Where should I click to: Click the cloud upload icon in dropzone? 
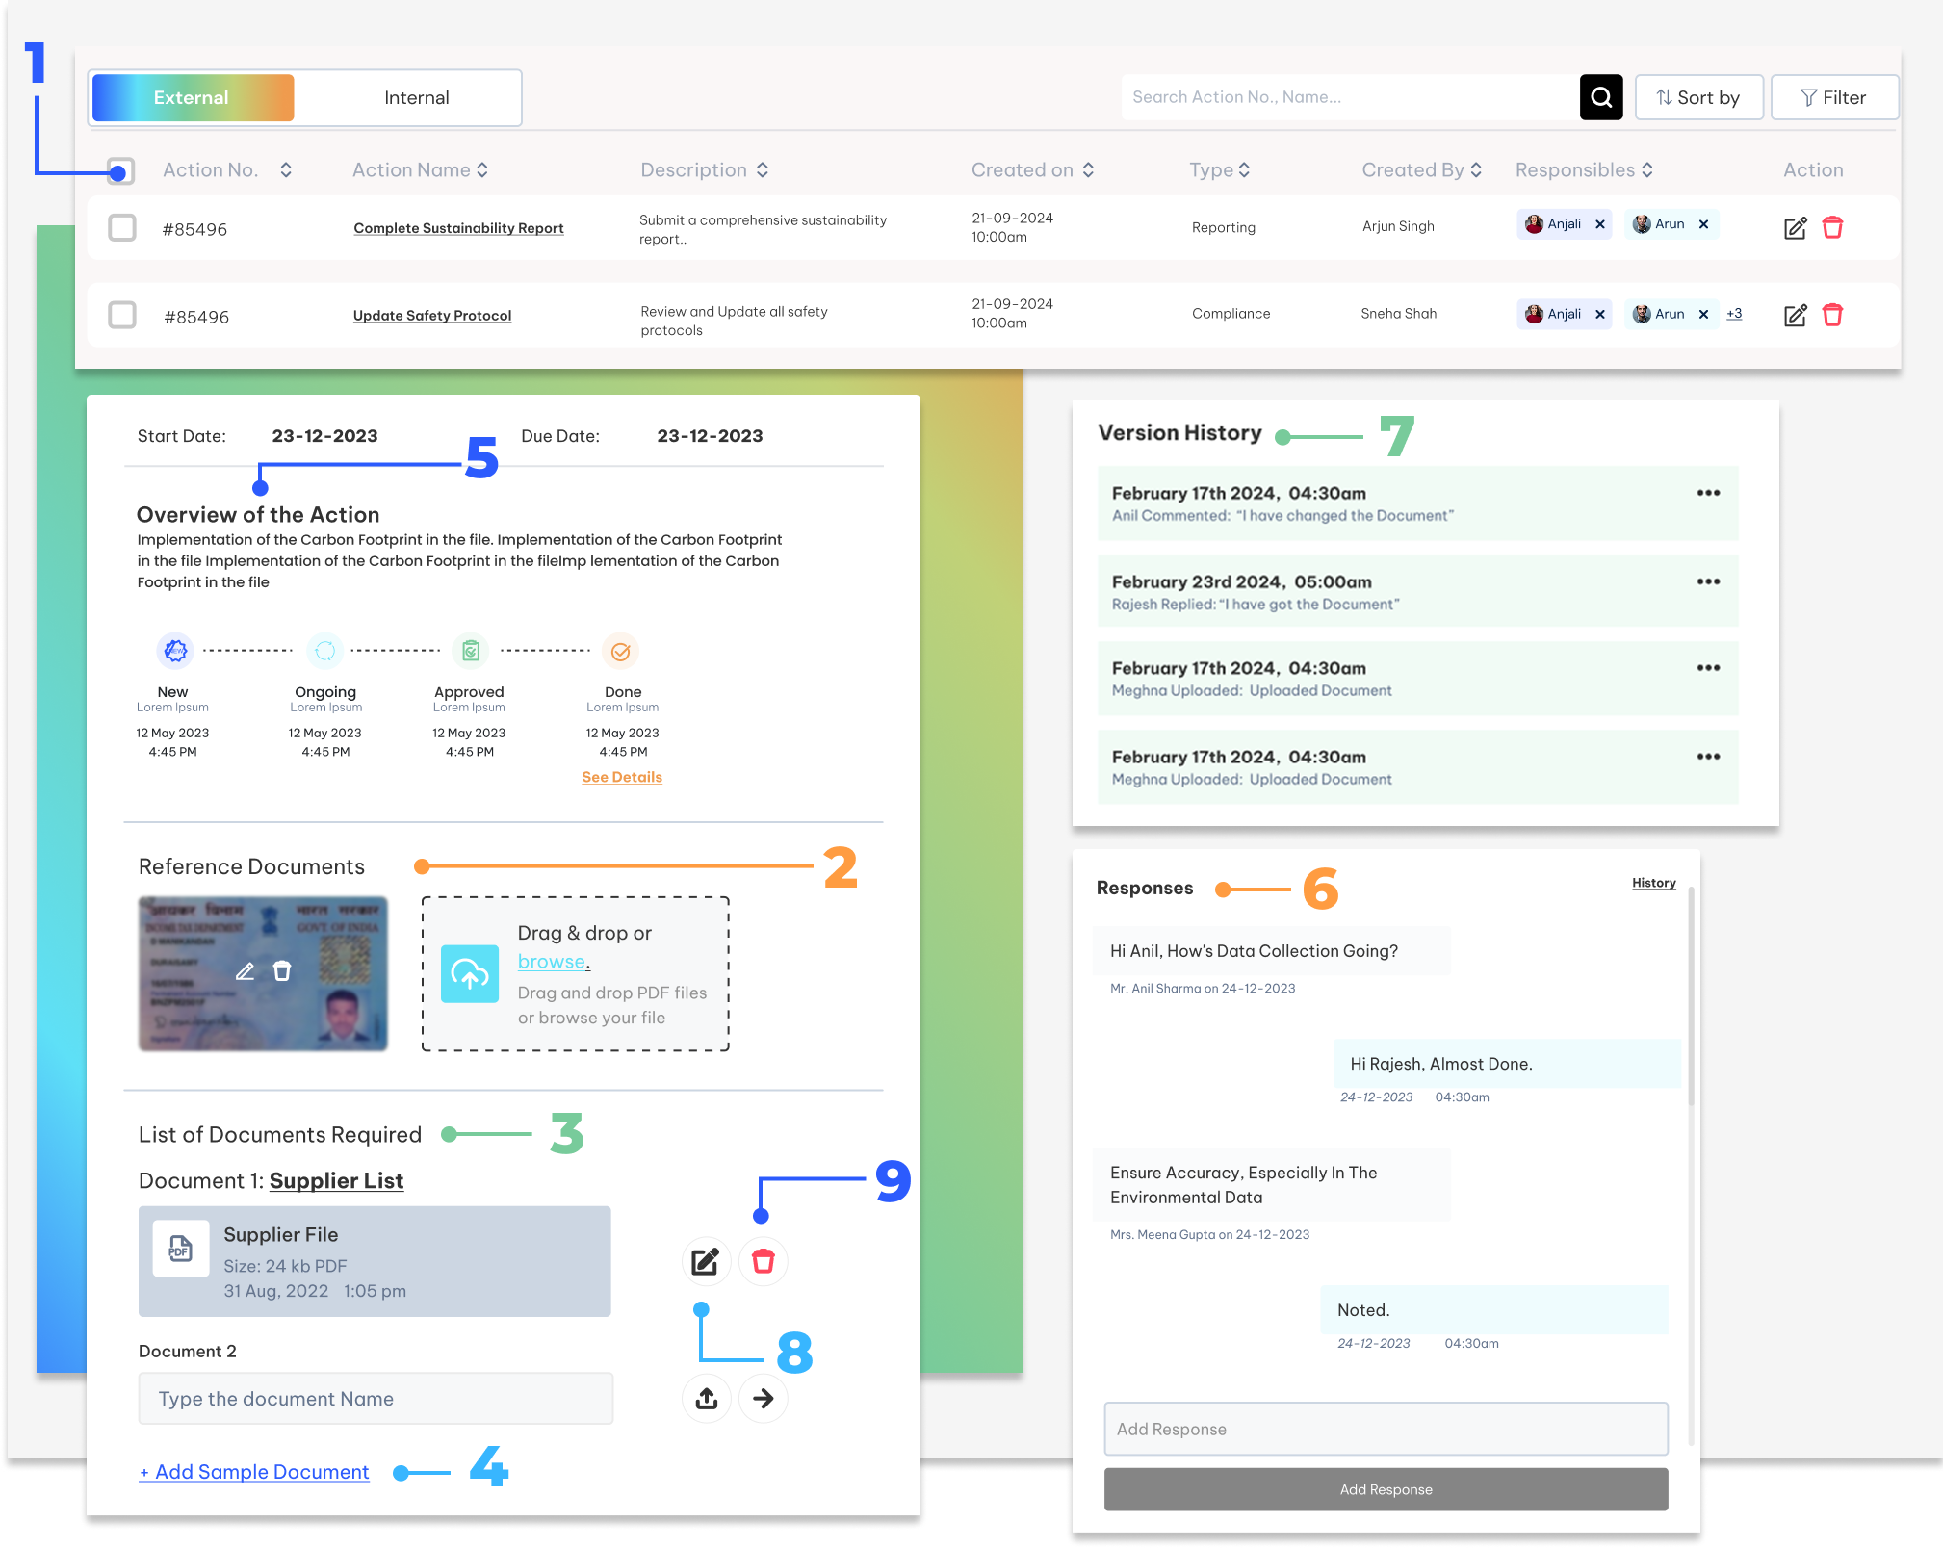[470, 973]
